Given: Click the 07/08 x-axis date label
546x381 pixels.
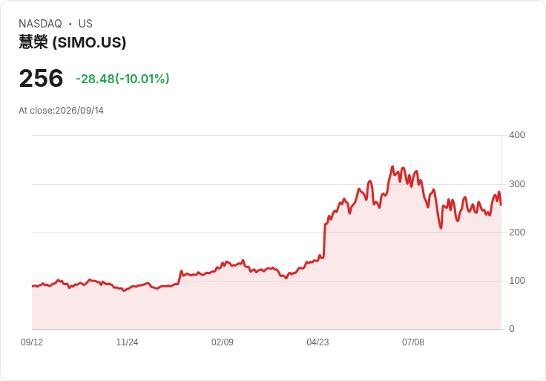Looking at the screenshot, I should pos(413,342).
